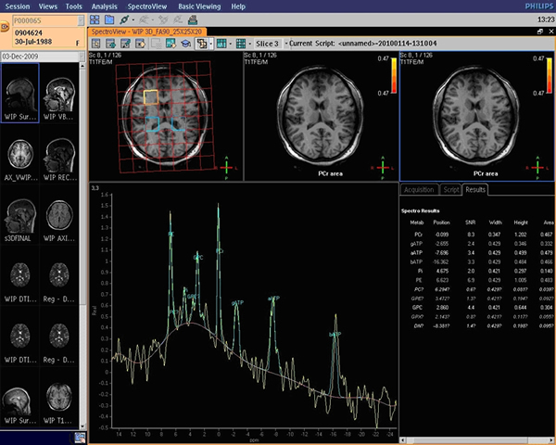Image resolution: width=556 pixels, height=445 pixels.
Task: Select the yellow voxel on brain grid
Action: point(150,95)
